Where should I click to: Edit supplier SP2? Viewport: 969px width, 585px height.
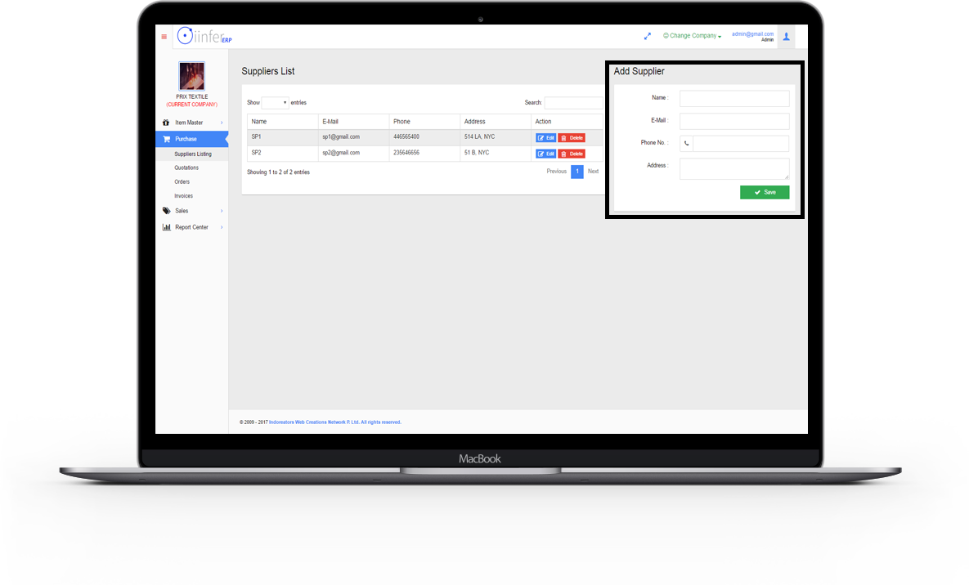[545, 154]
